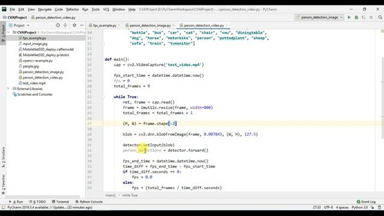This screenshot has height=216, width=384.
Task: Select person_detection_image.py in project tree
Action: point(43,72)
